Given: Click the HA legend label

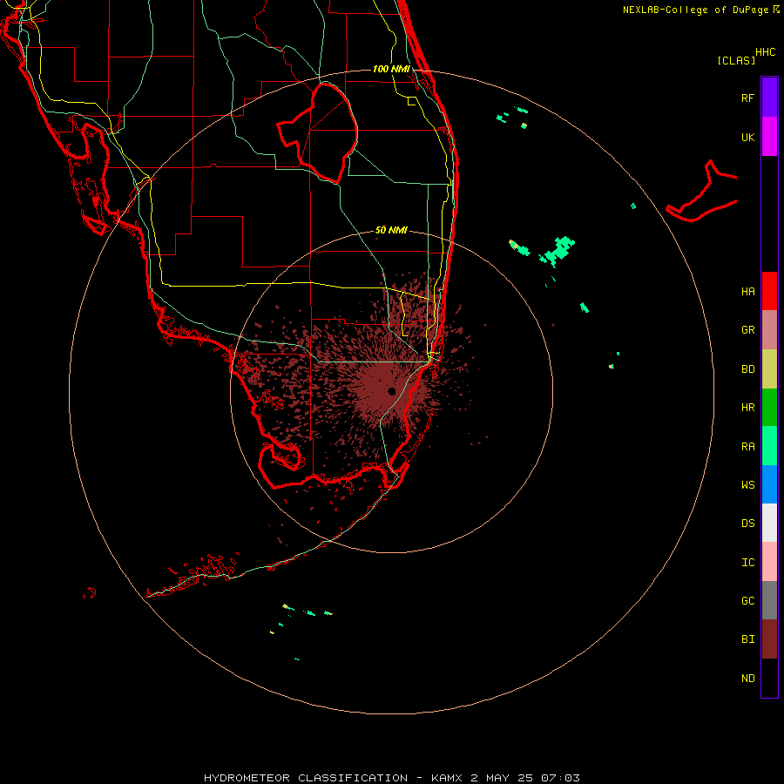Looking at the screenshot, I should 747,291.
